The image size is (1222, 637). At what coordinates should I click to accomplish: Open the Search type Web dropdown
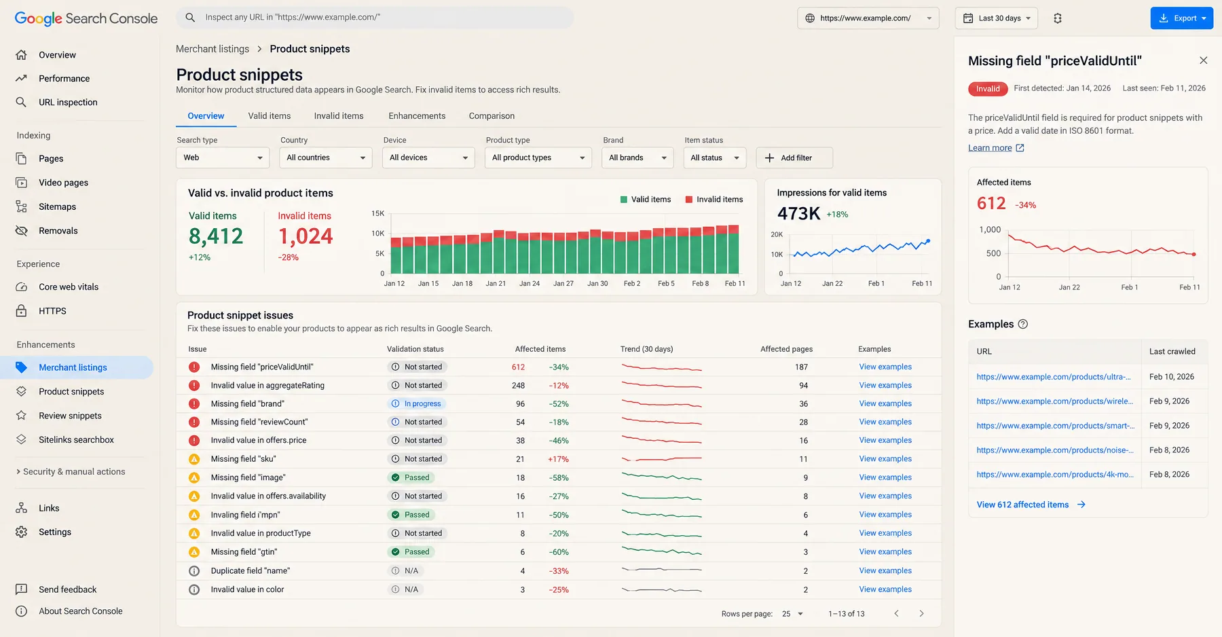pos(223,158)
